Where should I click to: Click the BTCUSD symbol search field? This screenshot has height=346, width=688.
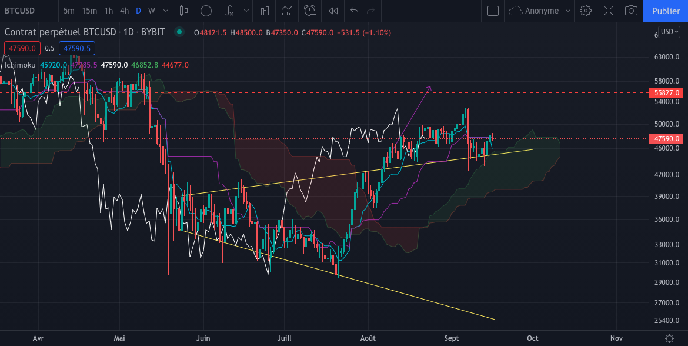[25, 11]
